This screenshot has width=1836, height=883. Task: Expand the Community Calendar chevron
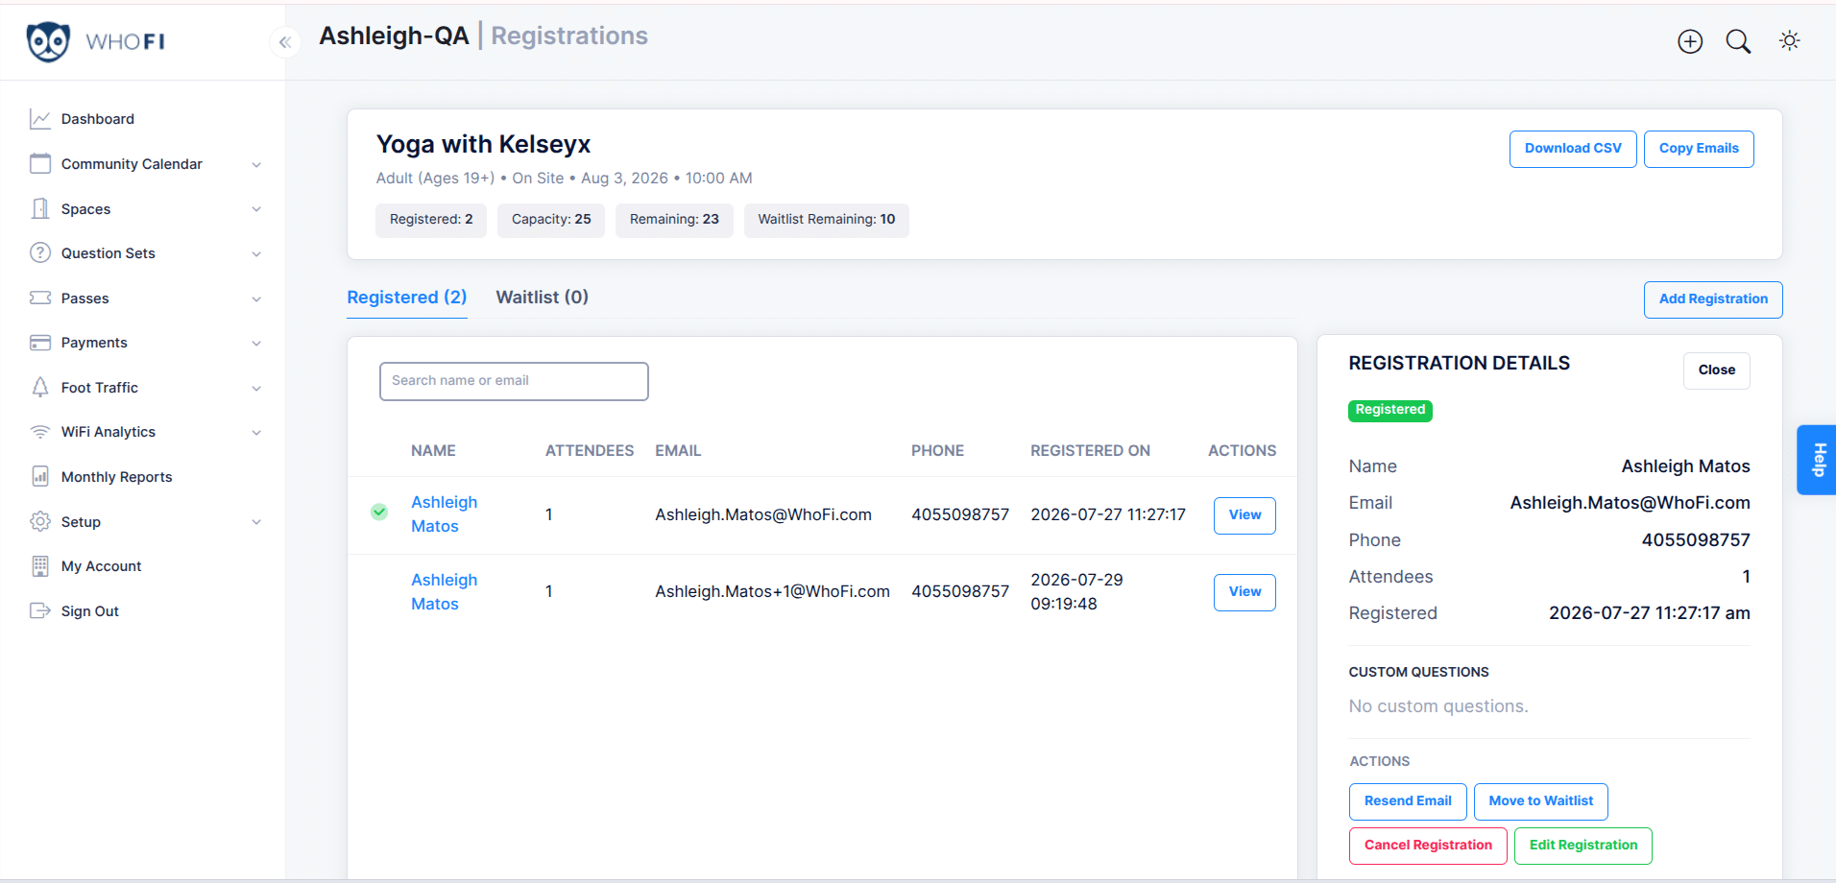coord(256,165)
